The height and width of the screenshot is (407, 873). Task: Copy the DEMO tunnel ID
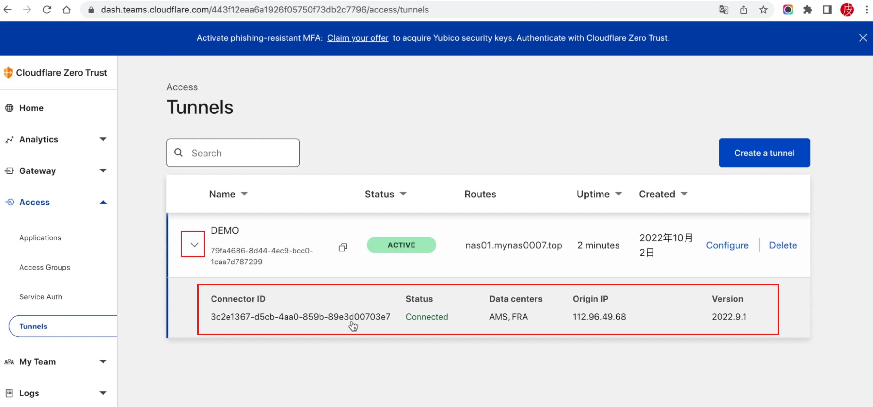click(343, 247)
